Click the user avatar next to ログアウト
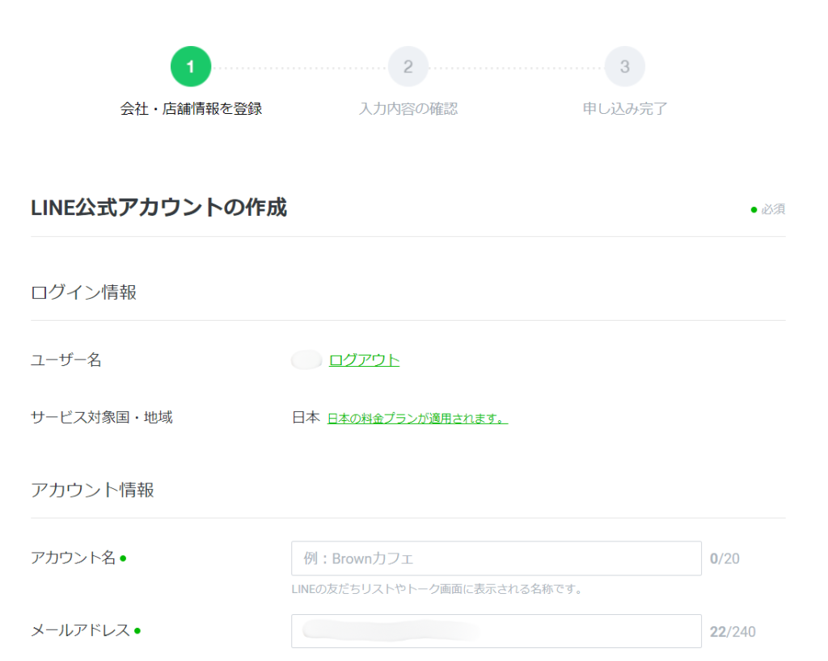This screenshot has height=661, width=828. click(x=306, y=360)
